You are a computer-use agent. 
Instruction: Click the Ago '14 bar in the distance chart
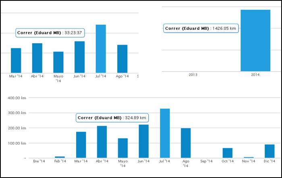pyautogui.click(x=186, y=143)
